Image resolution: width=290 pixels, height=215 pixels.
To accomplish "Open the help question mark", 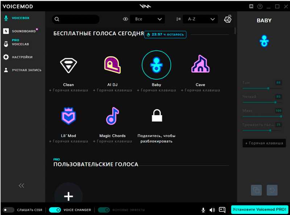I will tap(260, 7).
